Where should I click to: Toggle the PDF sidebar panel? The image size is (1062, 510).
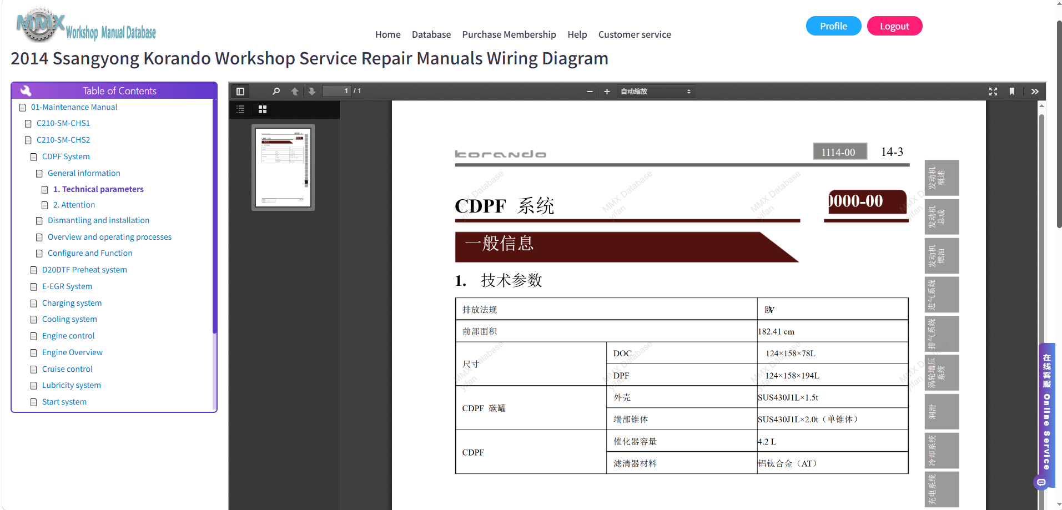(240, 91)
